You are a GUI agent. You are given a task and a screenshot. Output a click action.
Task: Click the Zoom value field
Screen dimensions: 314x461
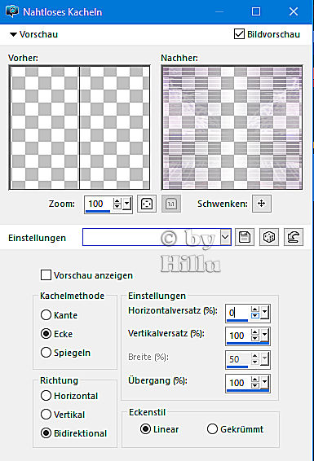99,204
